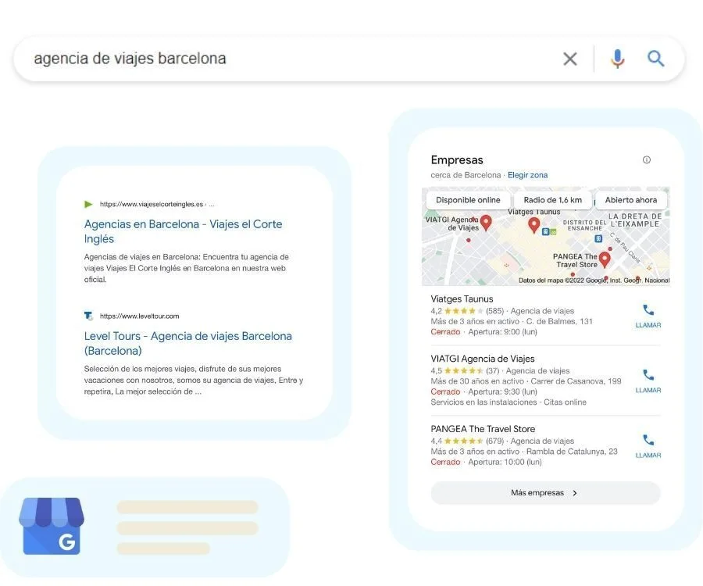Click the address Carrer de Casanova, 199
703x586 pixels.
[576, 381]
